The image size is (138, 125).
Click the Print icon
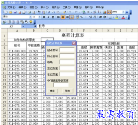(29, 12)
